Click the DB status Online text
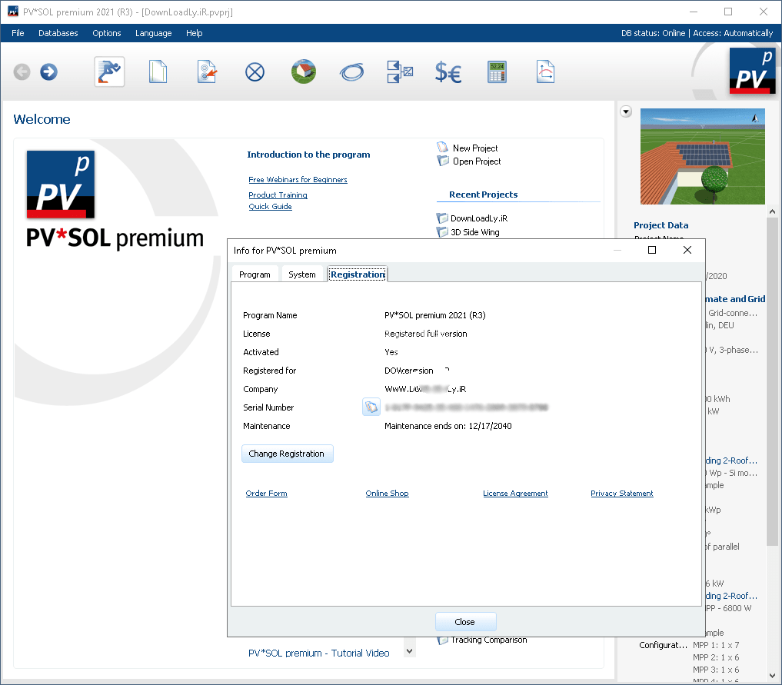Viewport: 782px width, 685px height. (x=653, y=33)
